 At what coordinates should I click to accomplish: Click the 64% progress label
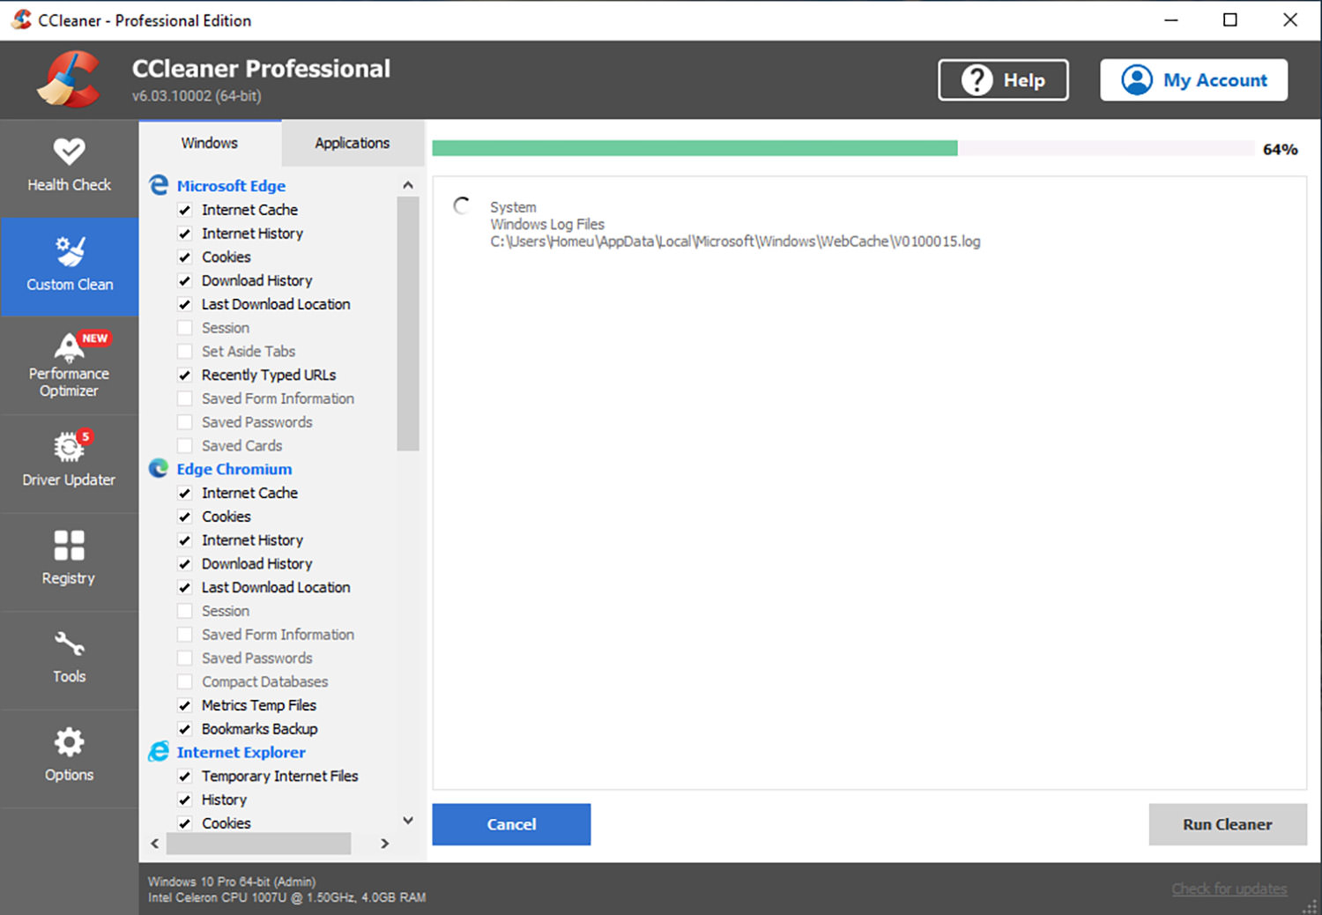(x=1280, y=149)
